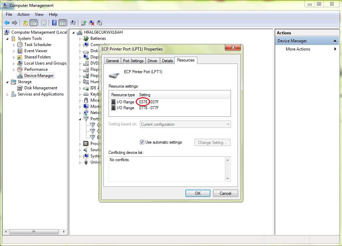Click the Update Driver Software toolbar icon
The width and height of the screenshot is (342, 246).
click(84, 23)
